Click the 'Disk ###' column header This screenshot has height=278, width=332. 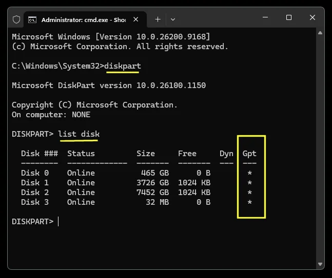tap(40, 154)
